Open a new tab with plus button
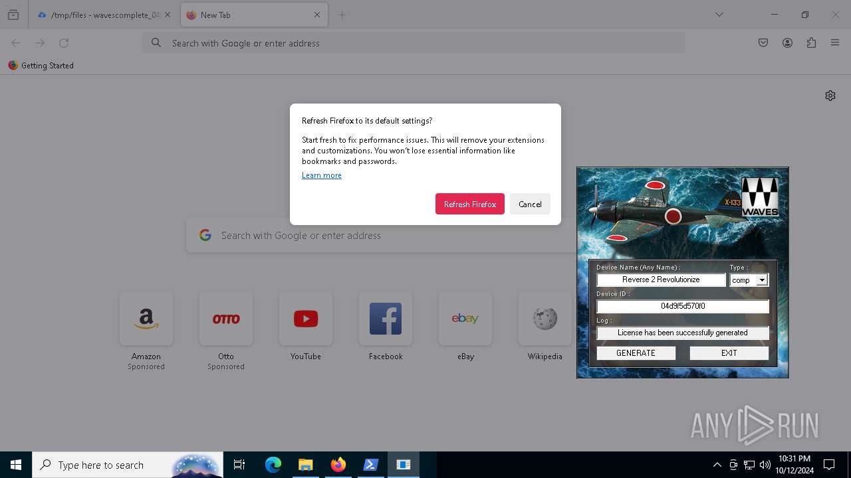 point(342,15)
